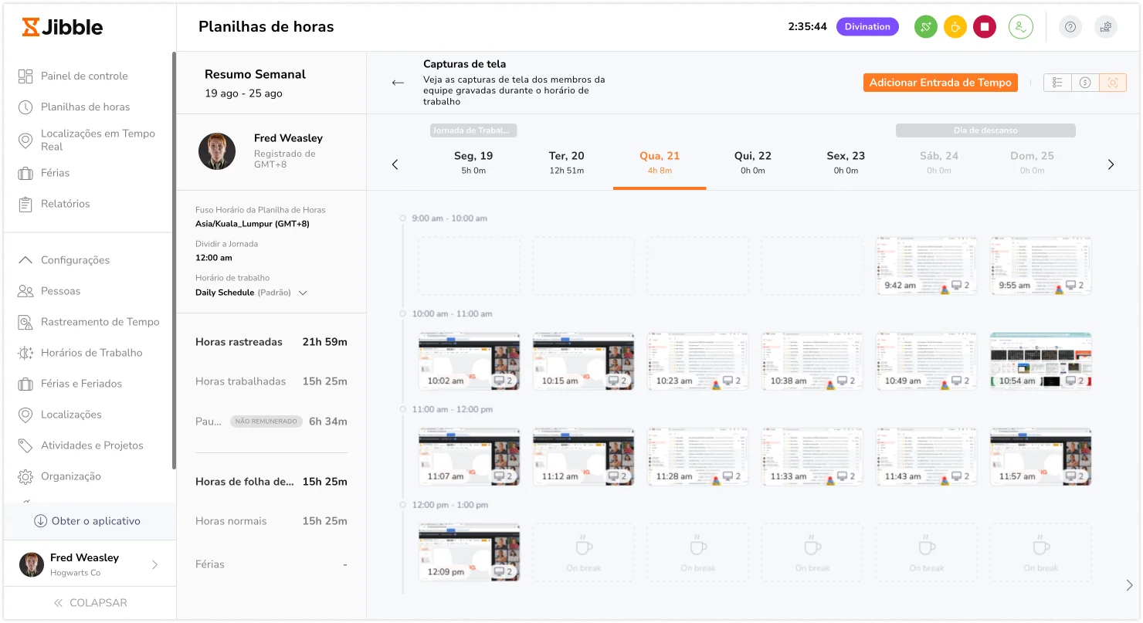Click the yellow break button
The height and width of the screenshot is (623, 1143).
pos(955,27)
